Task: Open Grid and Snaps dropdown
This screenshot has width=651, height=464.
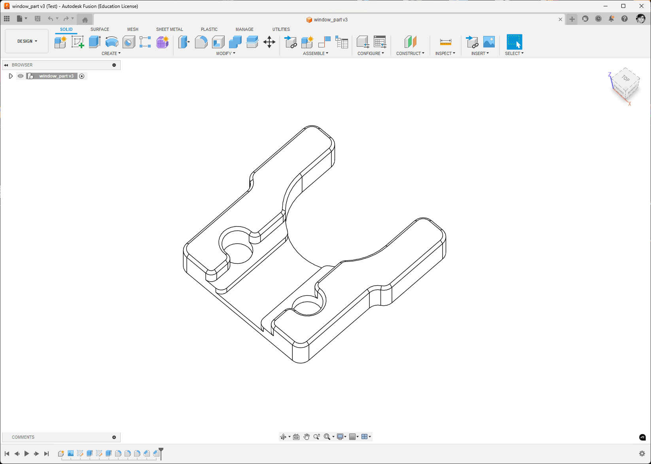Action: click(354, 437)
